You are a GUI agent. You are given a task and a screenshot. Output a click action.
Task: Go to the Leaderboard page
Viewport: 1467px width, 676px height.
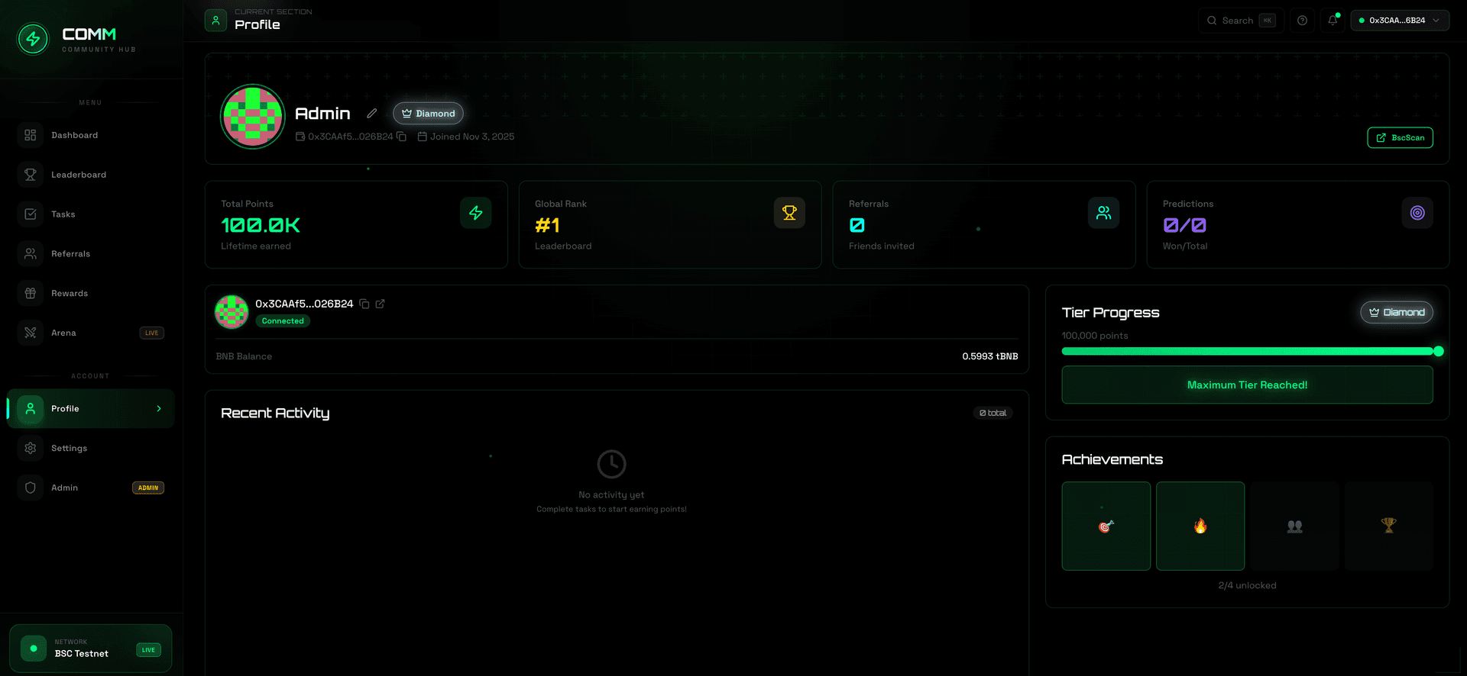(x=79, y=175)
